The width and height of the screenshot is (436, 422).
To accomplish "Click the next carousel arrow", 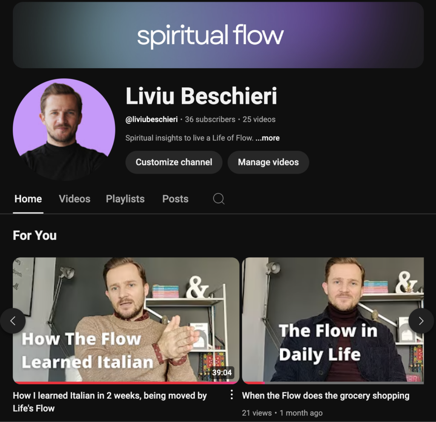I will pyautogui.click(x=421, y=321).
